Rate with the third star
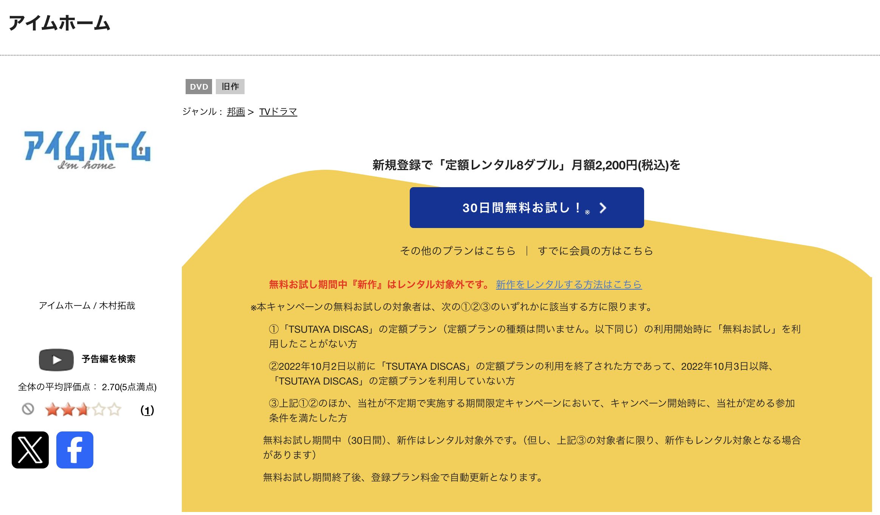 (83, 410)
